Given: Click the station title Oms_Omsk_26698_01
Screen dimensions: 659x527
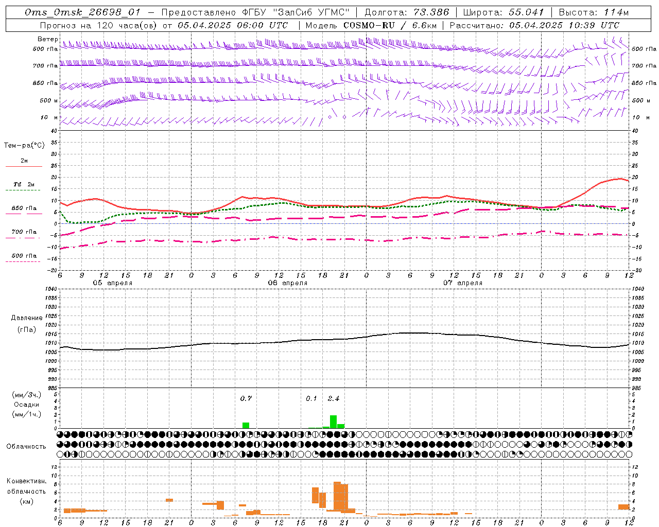Looking at the screenshot, I should tap(82, 12).
